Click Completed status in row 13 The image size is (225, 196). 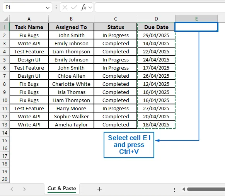[x=116, y=124]
